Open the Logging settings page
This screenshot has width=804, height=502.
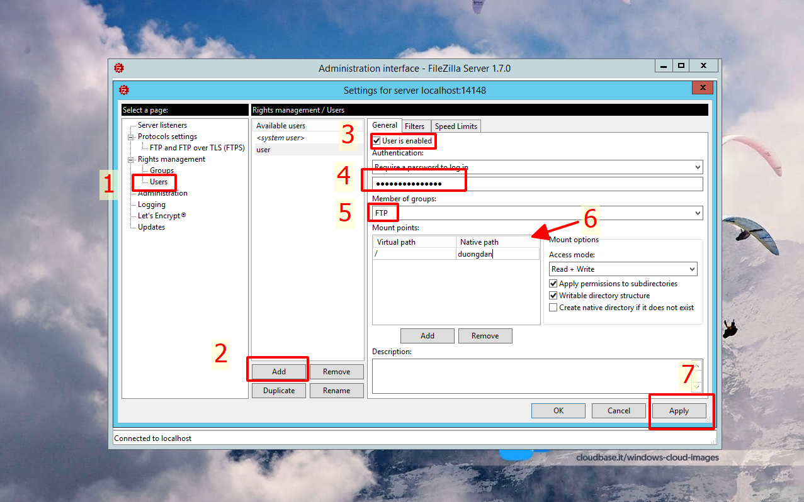point(151,204)
